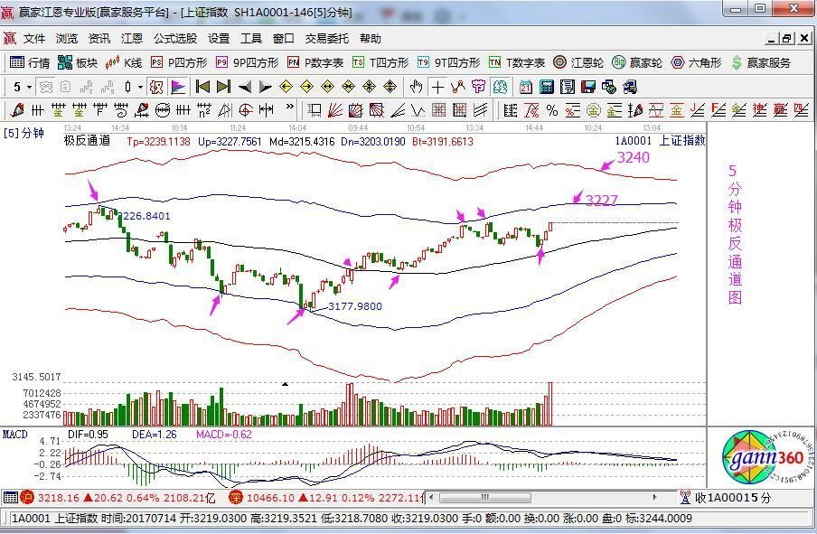This screenshot has height=534, width=817.
Task: Open the 帮助 menu
Action: (371, 39)
